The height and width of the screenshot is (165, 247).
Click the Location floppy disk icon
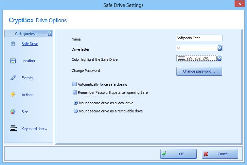pyautogui.click(x=13, y=61)
